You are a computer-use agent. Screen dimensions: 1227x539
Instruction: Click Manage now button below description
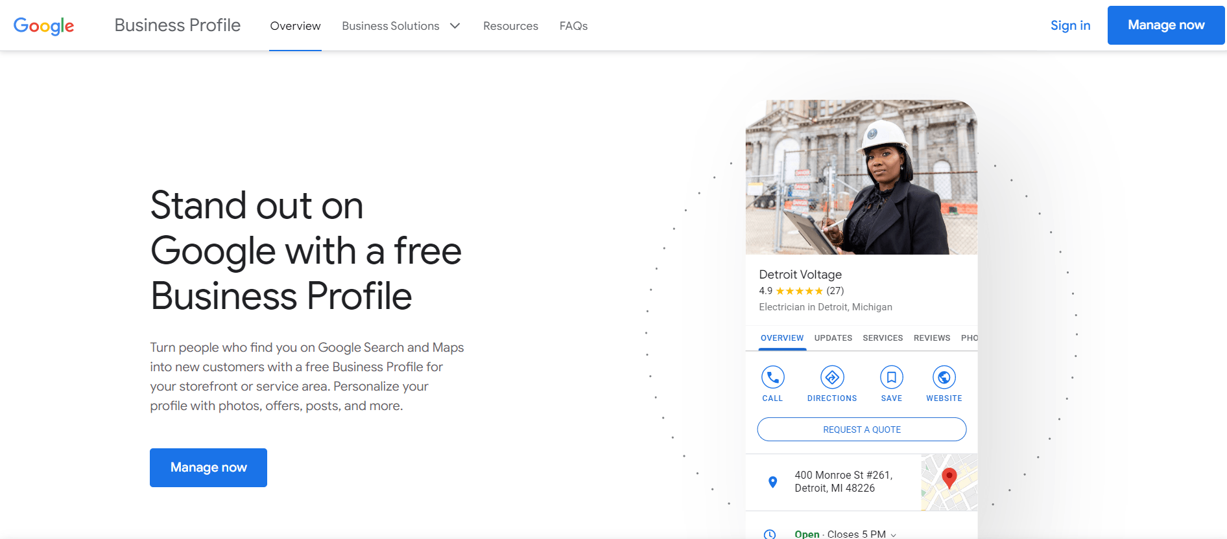coord(208,468)
